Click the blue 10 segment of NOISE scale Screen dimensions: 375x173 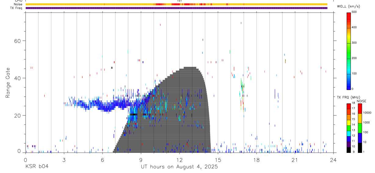coord(360,138)
